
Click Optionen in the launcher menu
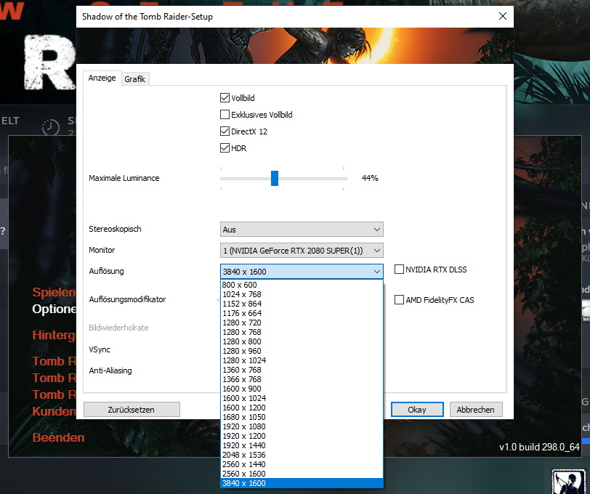[54, 309]
